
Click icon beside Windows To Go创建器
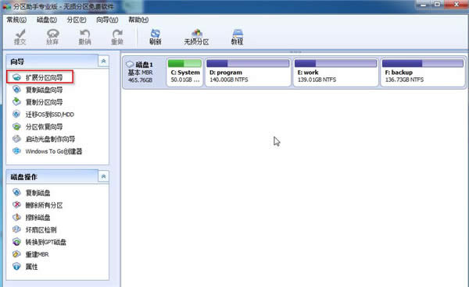tap(16, 151)
